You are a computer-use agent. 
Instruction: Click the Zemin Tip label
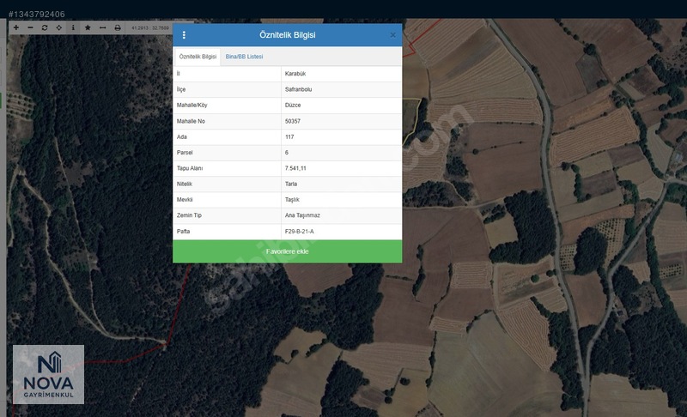189,215
